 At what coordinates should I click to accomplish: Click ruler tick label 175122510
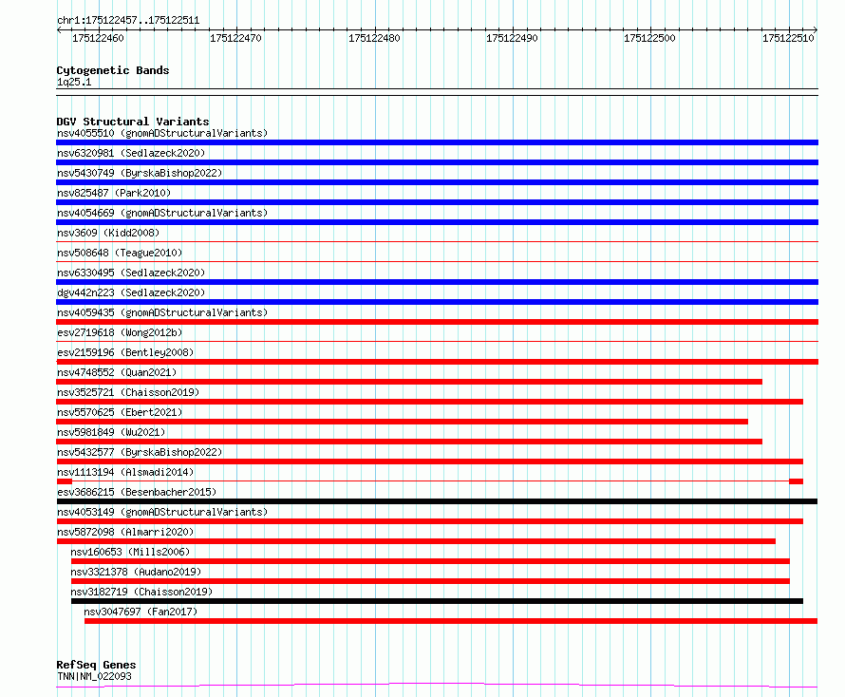tap(788, 38)
